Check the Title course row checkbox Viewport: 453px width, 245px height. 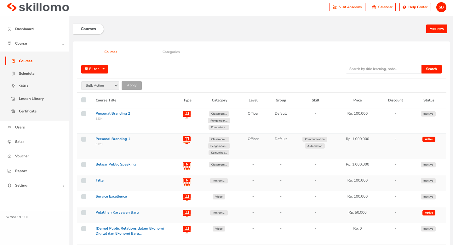pos(84,181)
